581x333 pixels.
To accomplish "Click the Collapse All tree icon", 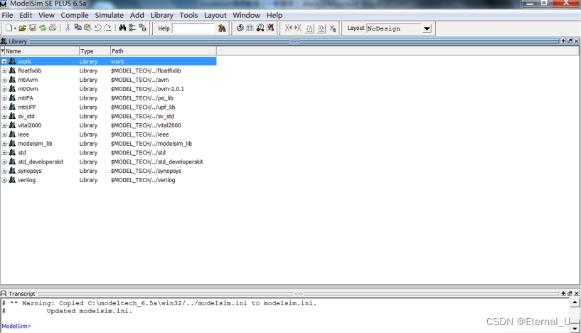I will pos(132,28).
